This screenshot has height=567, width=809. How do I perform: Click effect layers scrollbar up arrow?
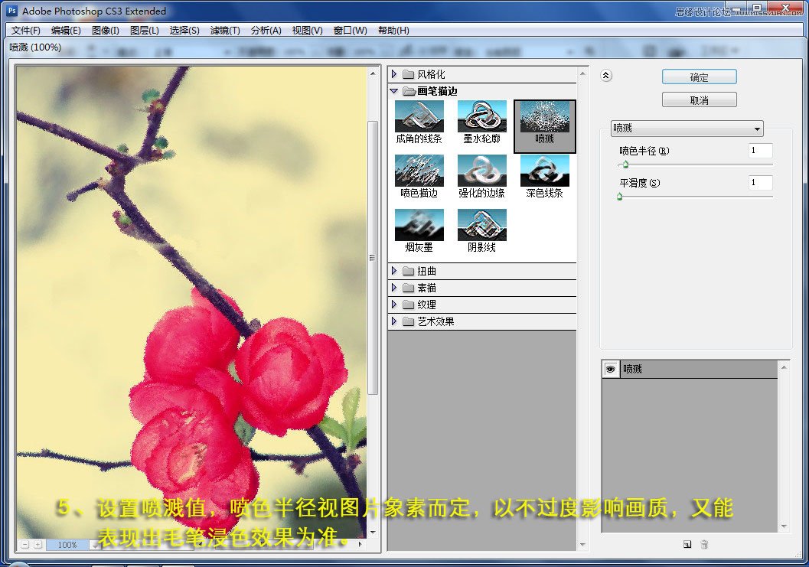(784, 367)
